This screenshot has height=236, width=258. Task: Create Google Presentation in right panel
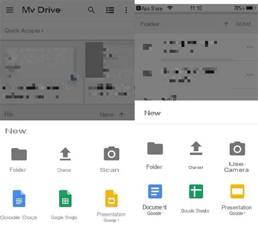pos(237,200)
